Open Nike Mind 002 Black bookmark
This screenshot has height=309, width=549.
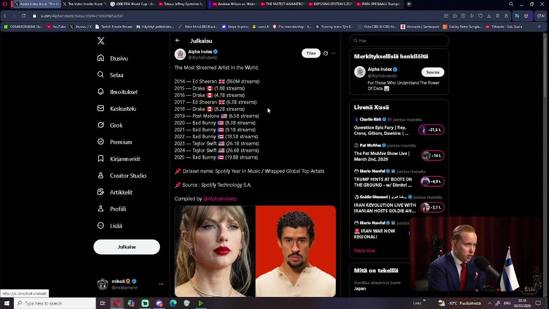(198, 27)
